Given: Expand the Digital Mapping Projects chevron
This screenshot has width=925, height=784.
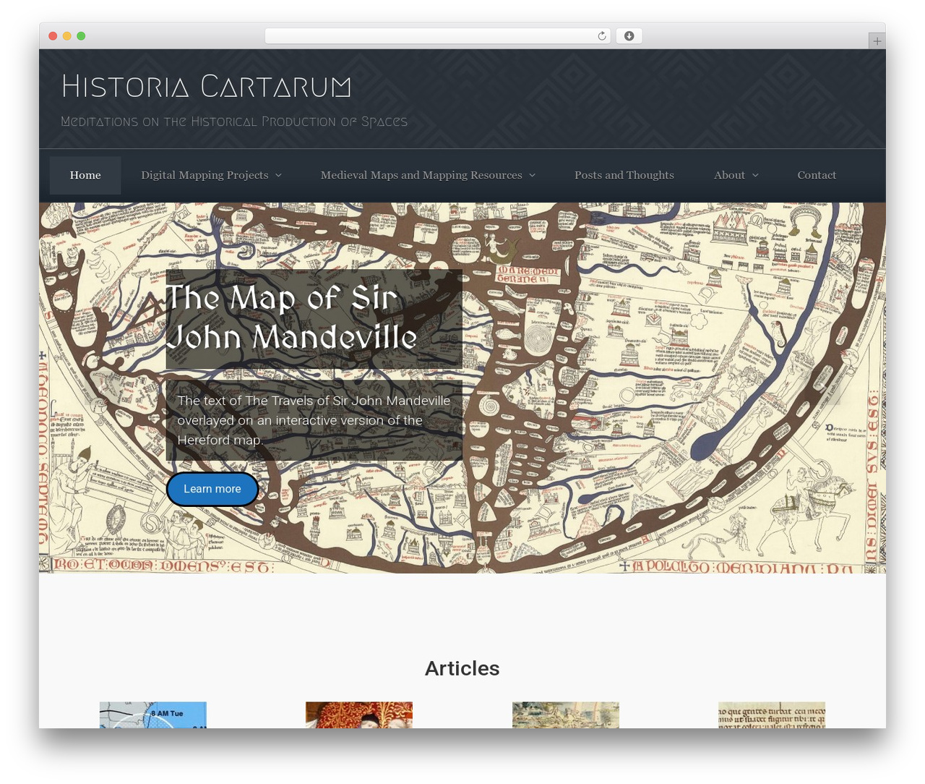Looking at the screenshot, I should [x=279, y=176].
